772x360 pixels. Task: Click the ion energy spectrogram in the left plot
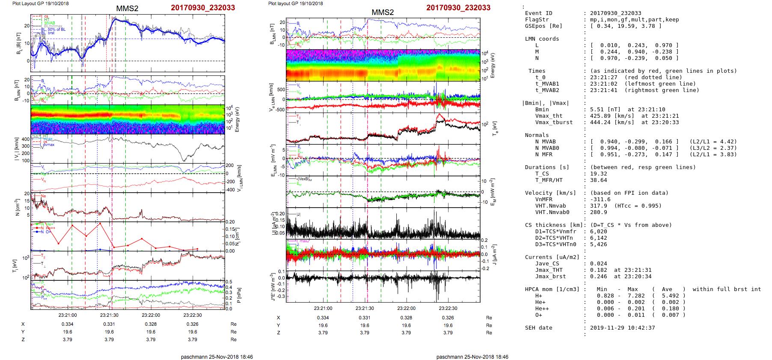click(128, 119)
